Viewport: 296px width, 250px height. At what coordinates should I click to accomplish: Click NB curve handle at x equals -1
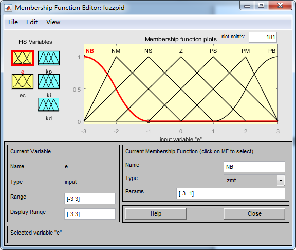tap(149, 121)
